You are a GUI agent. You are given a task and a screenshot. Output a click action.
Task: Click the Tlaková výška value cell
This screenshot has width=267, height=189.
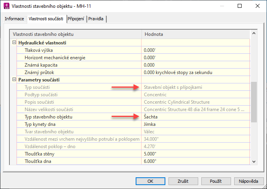[195, 50]
